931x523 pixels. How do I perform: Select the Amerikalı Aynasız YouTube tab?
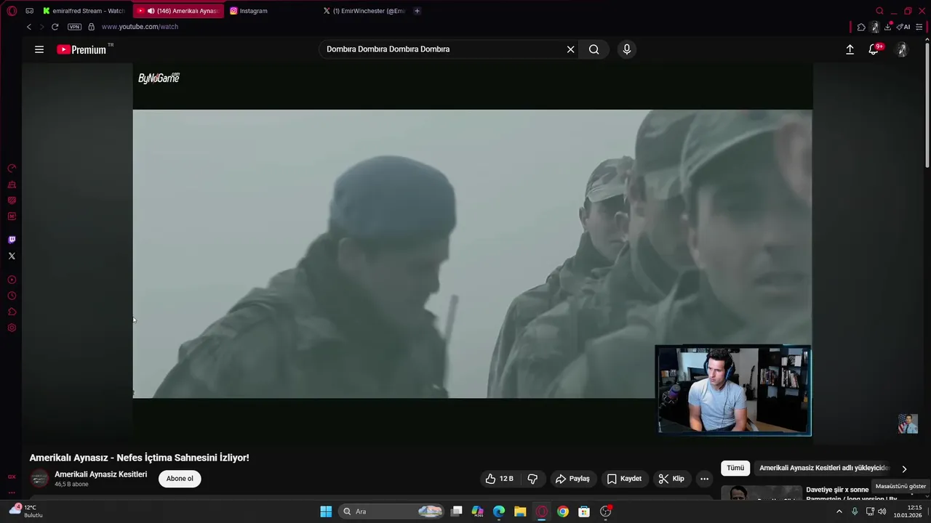coord(179,11)
